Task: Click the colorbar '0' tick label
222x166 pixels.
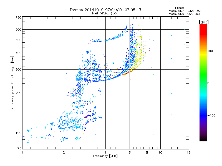Action: pyautogui.click(x=208, y=83)
